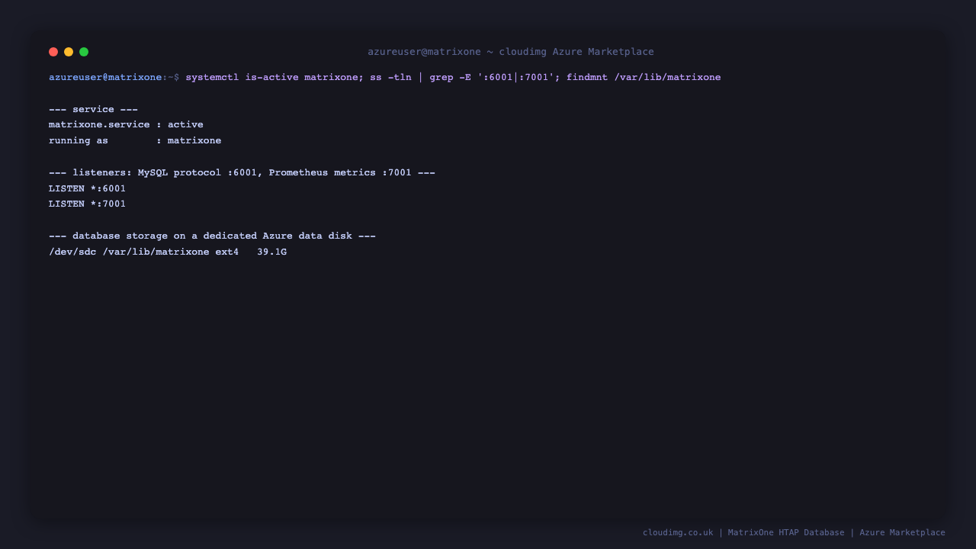Click the 'running as : matrixone' line
This screenshot has height=549, width=976.
tap(135, 140)
